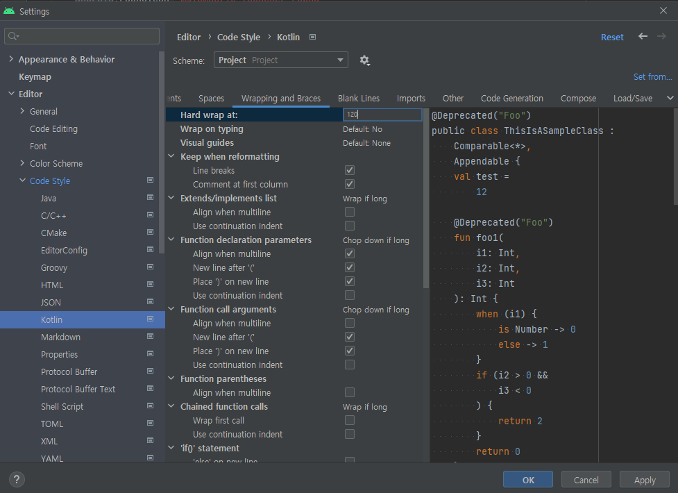
Task: Click project icon on Shell Script row
Action: tap(150, 406)
